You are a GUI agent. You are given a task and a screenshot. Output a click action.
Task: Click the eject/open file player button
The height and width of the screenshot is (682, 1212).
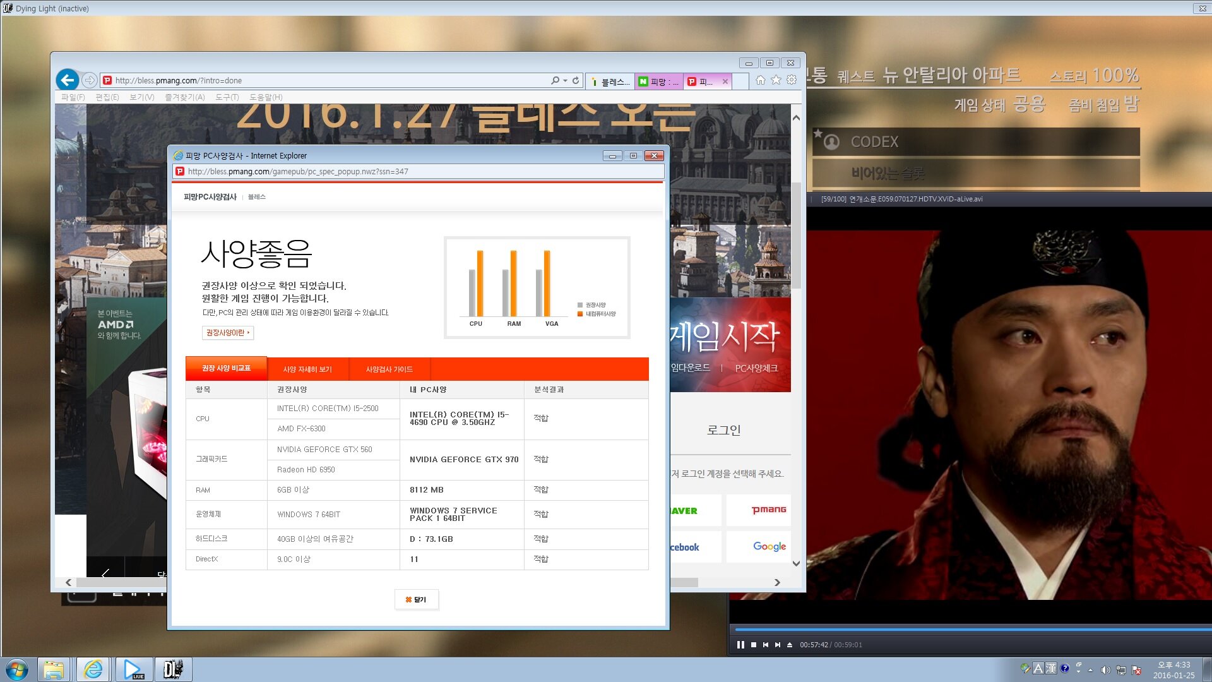(790, 645)
